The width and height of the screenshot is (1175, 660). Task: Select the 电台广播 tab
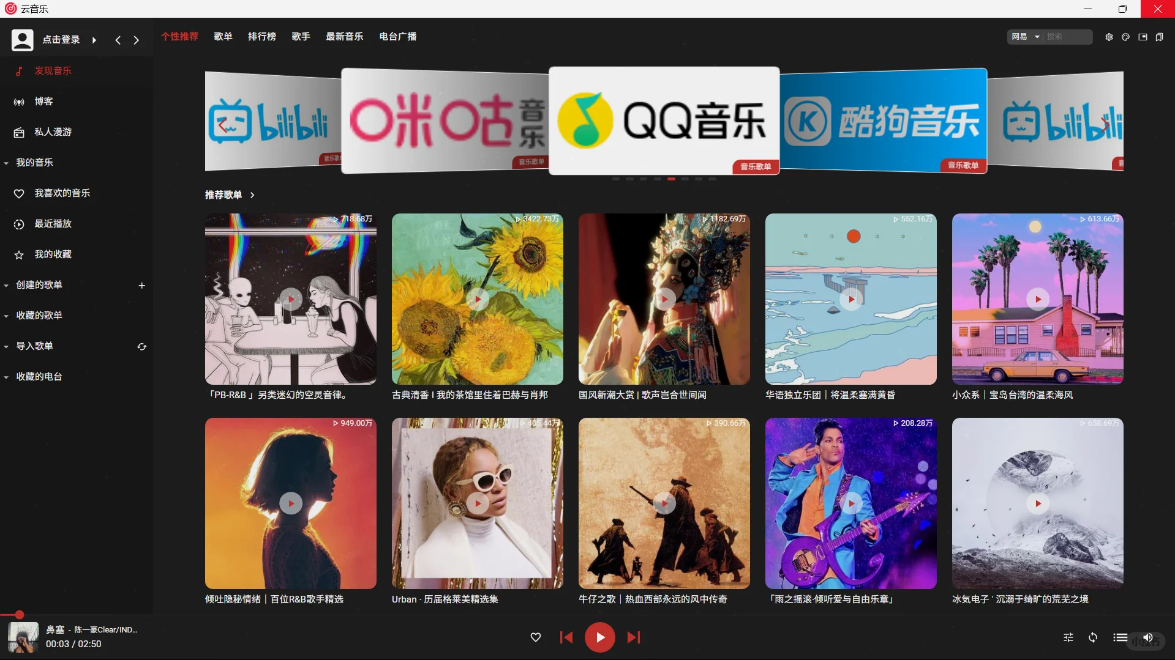398,37
